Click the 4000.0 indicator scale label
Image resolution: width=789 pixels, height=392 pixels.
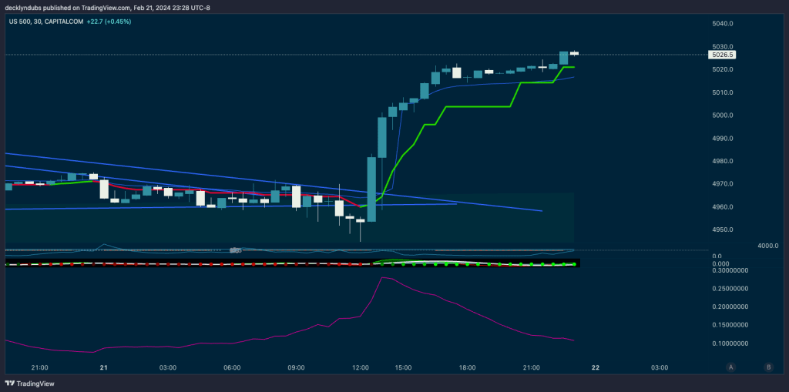click(767, 246)
